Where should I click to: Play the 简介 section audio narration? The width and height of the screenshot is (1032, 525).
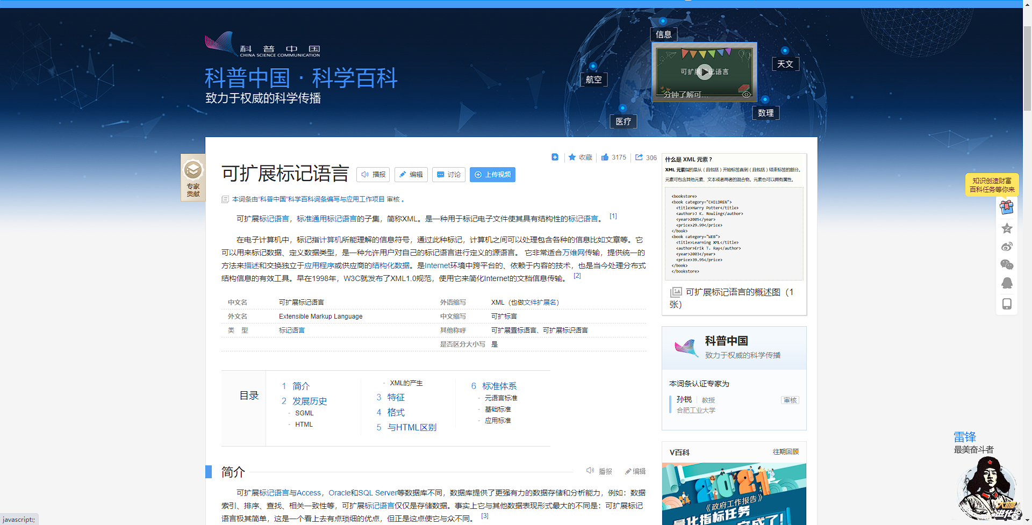pyautogui.click(x=599, y=471)
